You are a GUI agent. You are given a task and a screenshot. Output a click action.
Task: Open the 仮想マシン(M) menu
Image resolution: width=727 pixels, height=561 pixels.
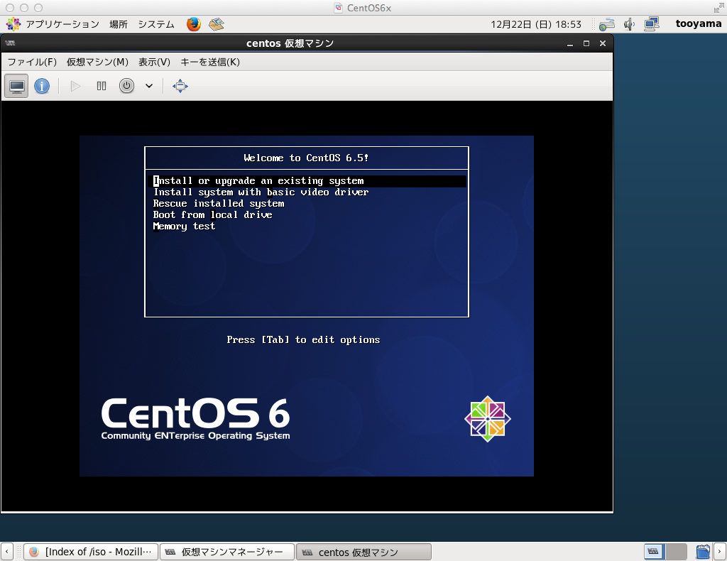pyautogui.click(x=97, y=62)
